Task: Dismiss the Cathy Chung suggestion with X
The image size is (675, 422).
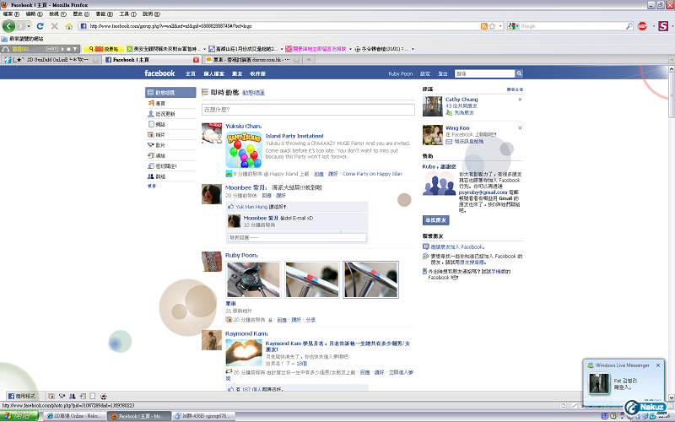Action: pyautogui.click(x=520, y=100)
